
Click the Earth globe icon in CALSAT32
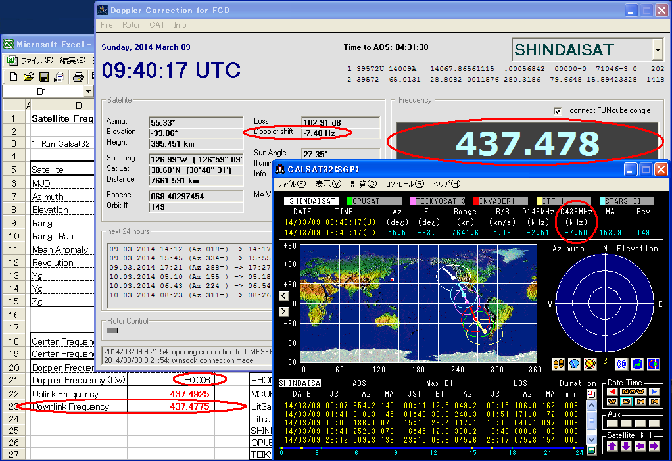637,364
